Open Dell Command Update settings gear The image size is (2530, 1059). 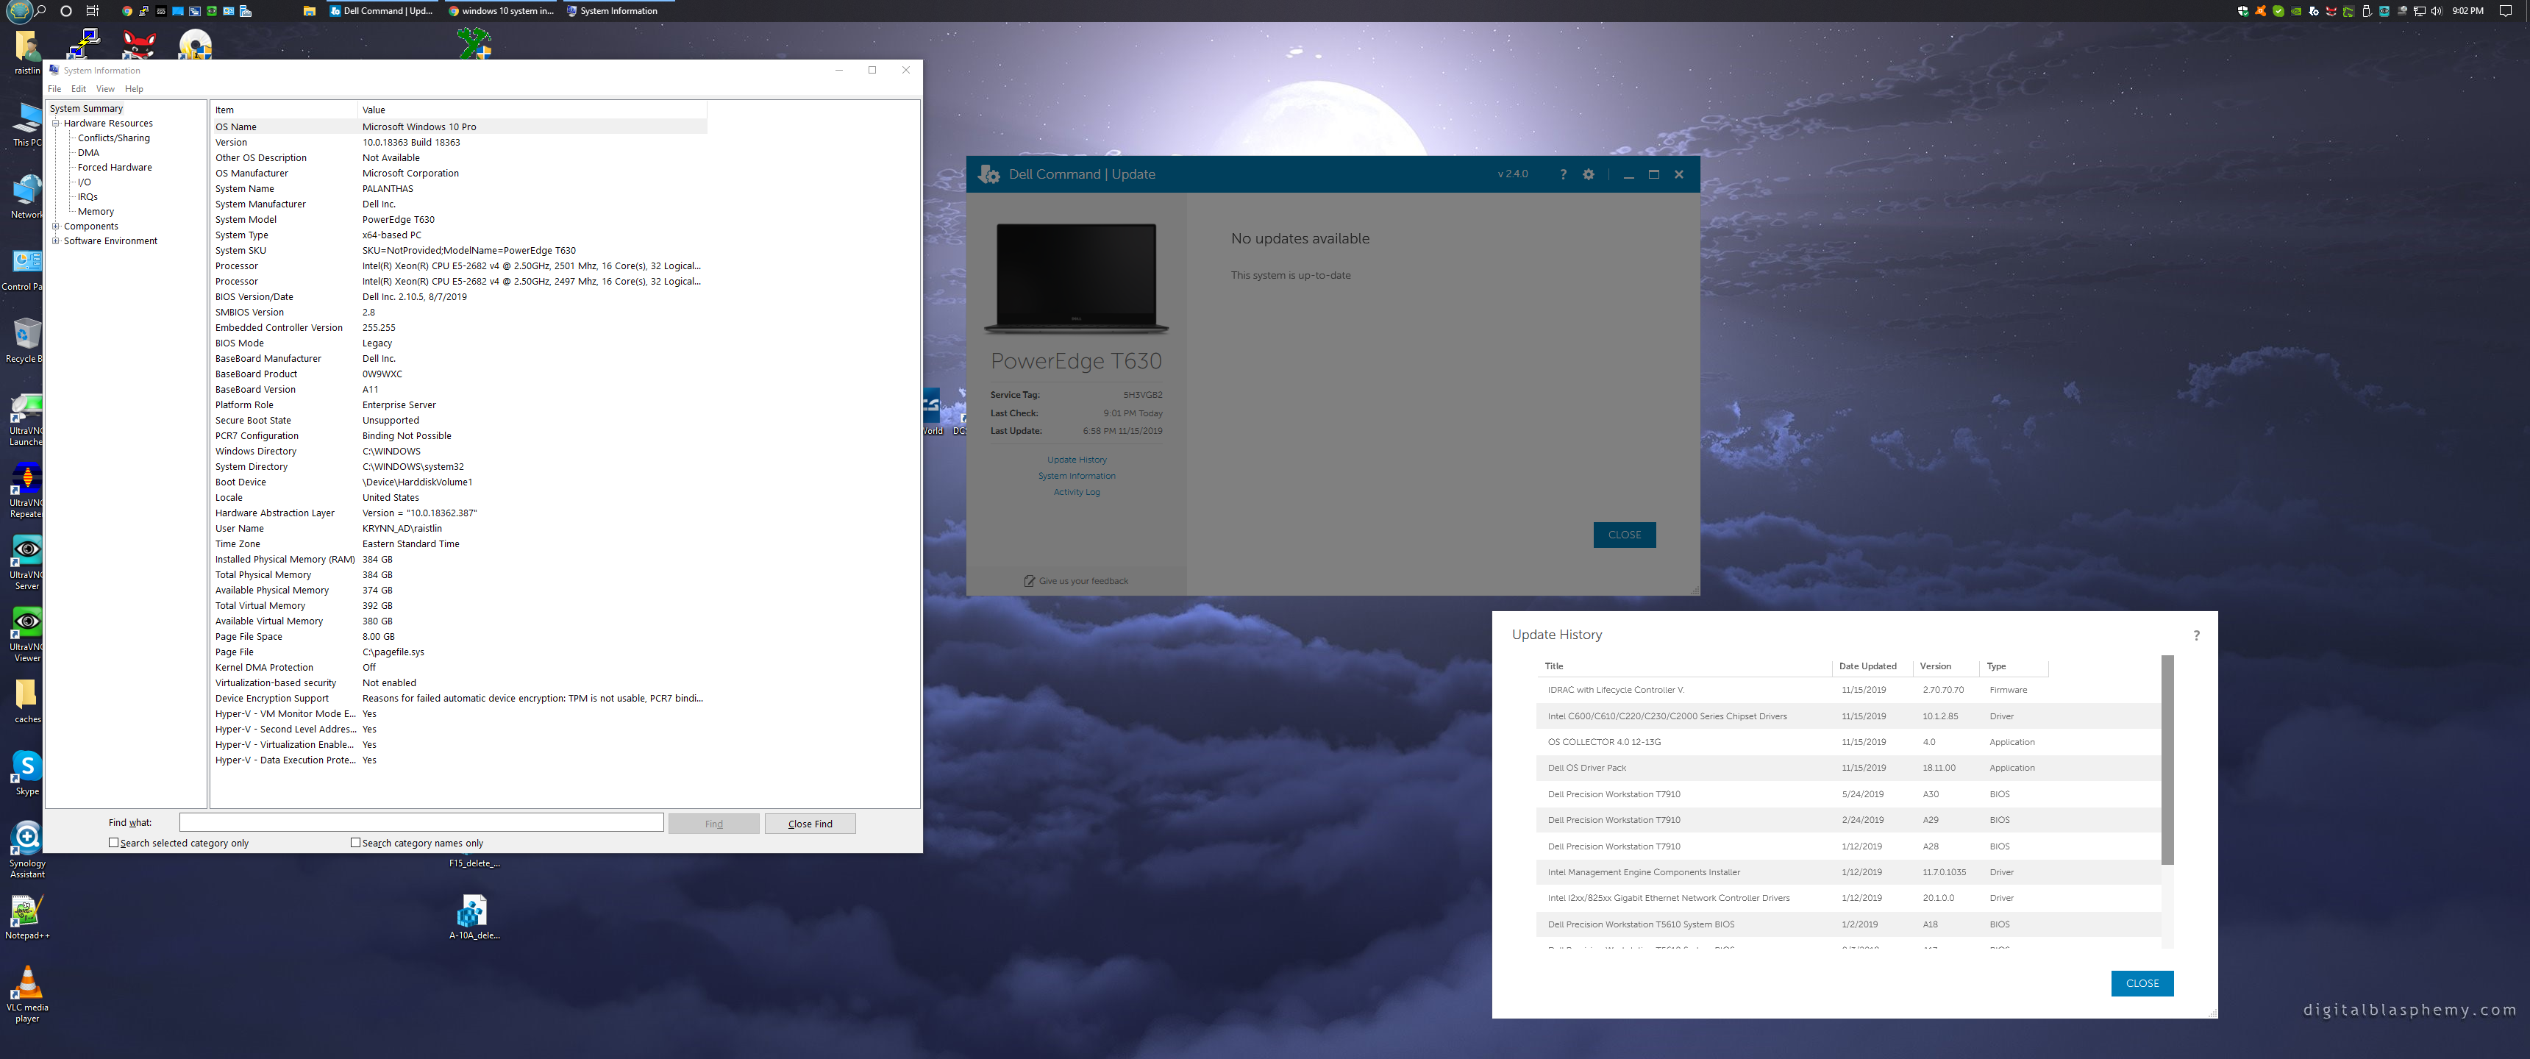tap(1588, 174)
